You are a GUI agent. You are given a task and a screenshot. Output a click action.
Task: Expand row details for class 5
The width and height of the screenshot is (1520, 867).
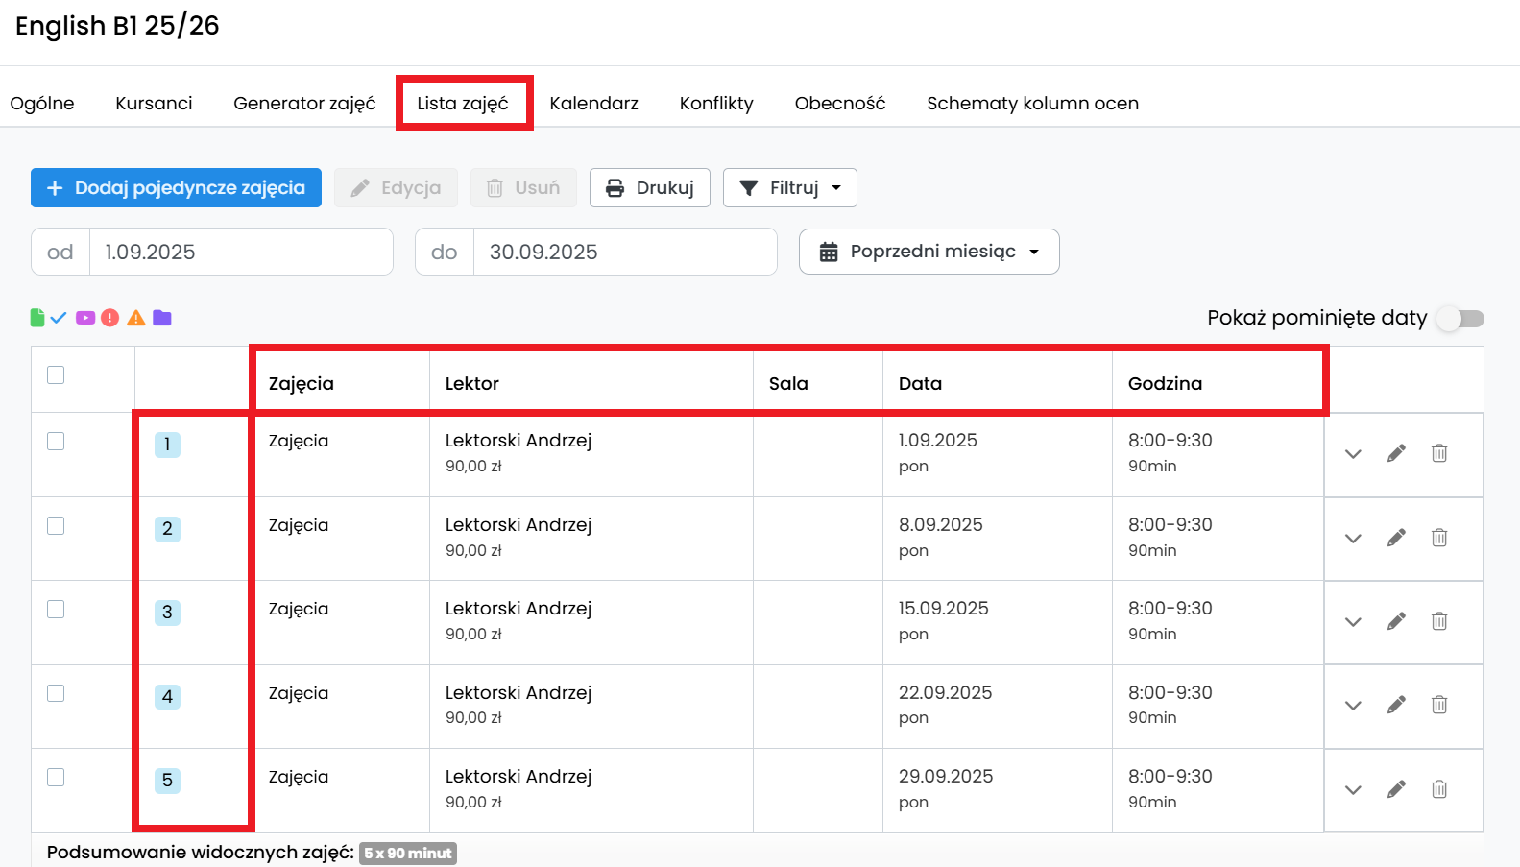click(x=1353, y=789)
